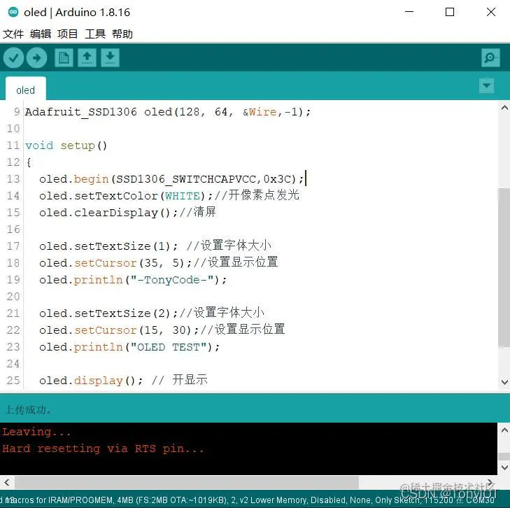This screenshot has height=508, width=510.
Task: Open a sketch with the Open icon
Action: click(87, 58)
